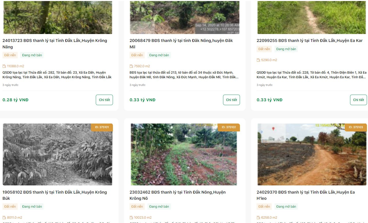368x223 pixels.
Task: Click the photo with ID 375102 badge
Action: point(184,154)
